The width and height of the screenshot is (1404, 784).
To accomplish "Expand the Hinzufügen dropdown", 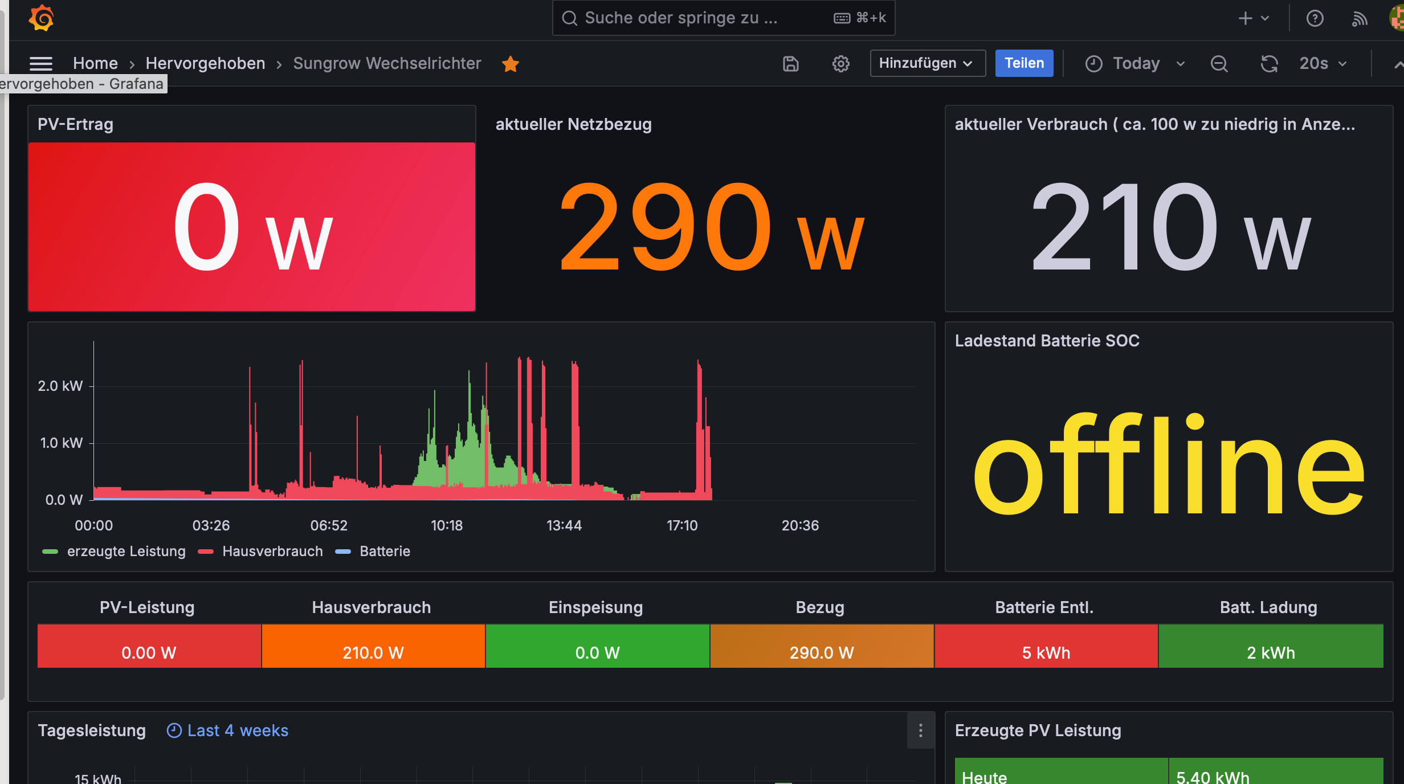I will [927, 63].
